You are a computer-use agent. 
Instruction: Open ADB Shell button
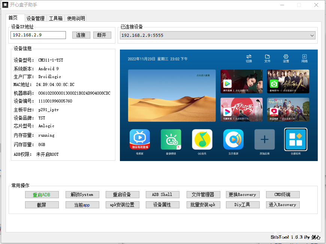coord(162,194)
